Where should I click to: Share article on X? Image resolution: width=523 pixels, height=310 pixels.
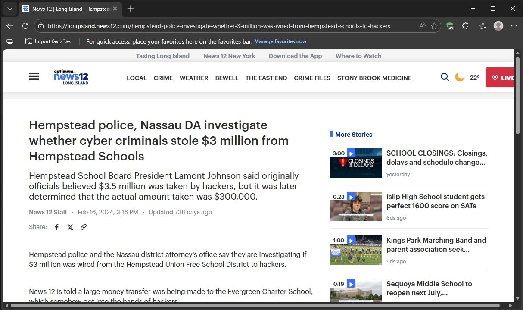coord(70,227)
